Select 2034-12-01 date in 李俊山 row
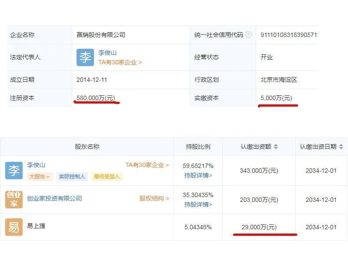This screenshot has height=261, width=348. tap(321, 171)
